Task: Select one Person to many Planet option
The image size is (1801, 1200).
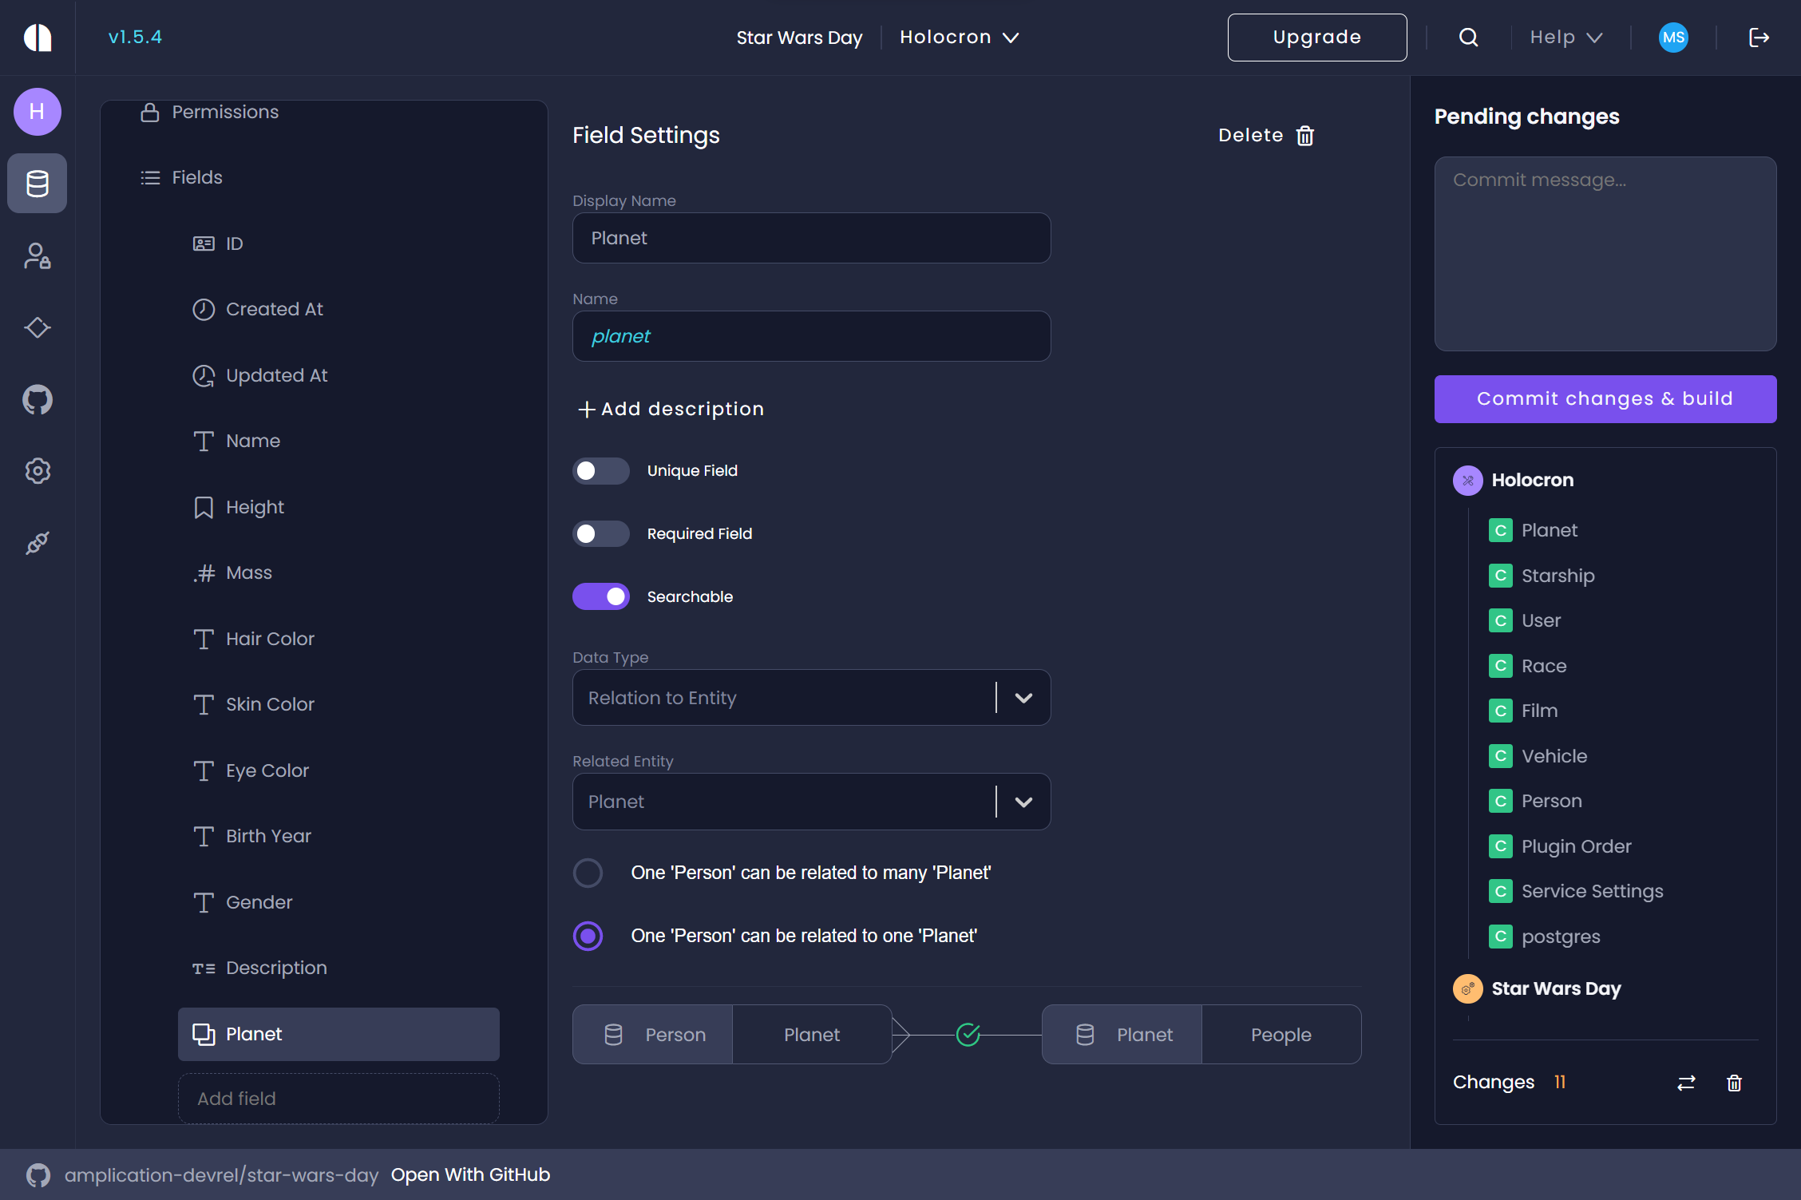Action: (588, 873)
